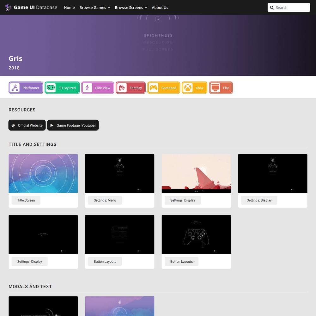
Task: Open Game Footage [Youtube] link
Action: click(73, 125)
